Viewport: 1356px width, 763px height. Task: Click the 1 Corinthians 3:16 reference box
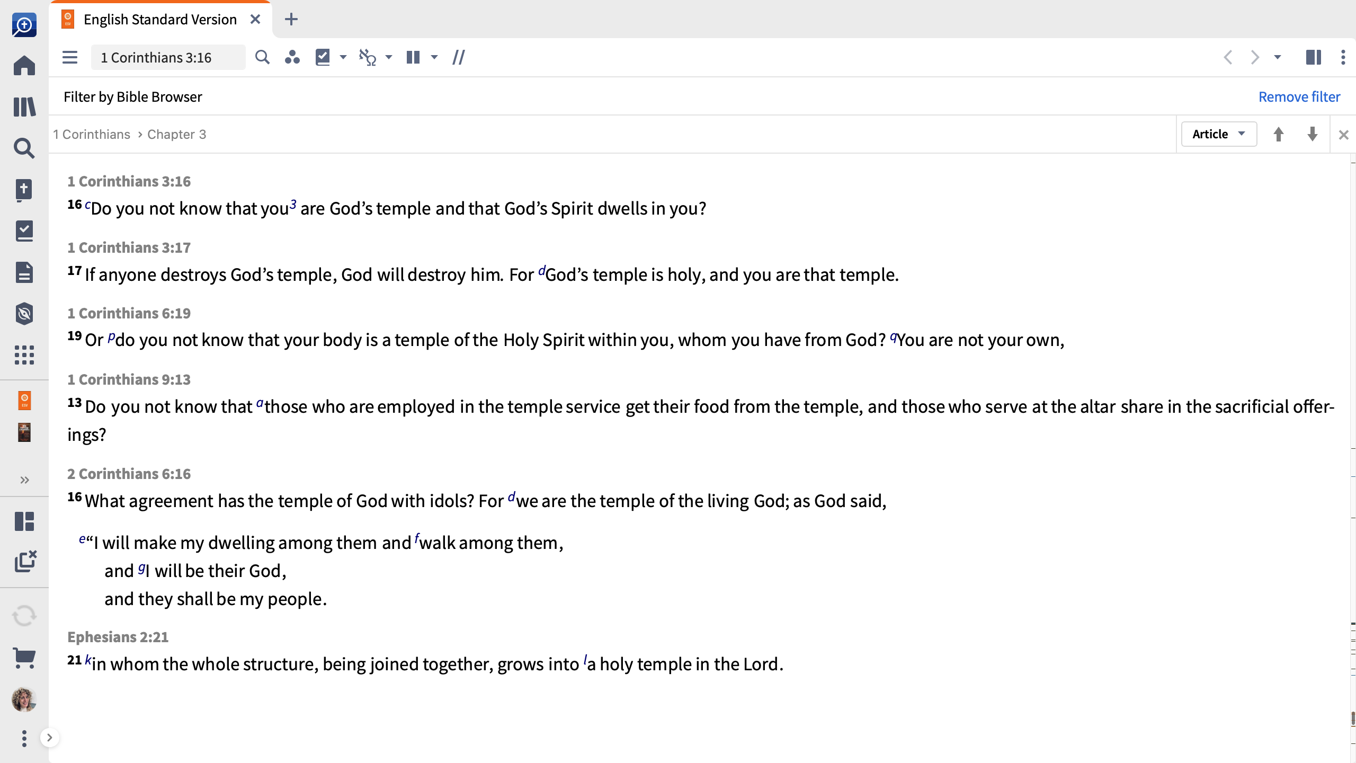point(168,57)
